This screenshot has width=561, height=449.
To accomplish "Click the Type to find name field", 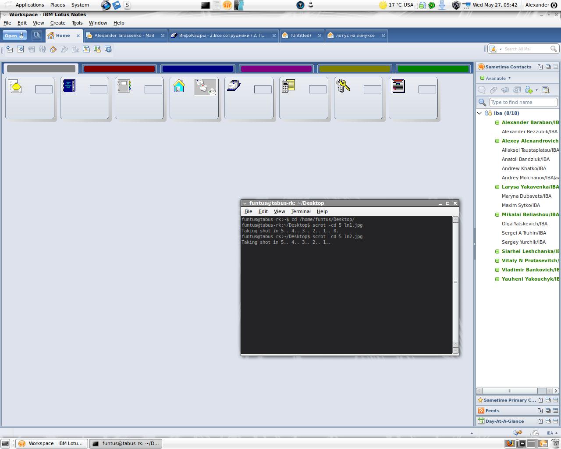I will (523, 102).
